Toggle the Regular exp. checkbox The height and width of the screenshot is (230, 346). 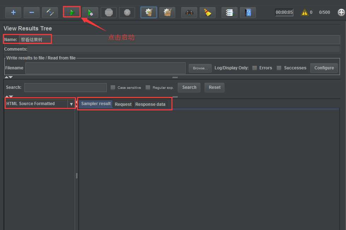(148, 87)
